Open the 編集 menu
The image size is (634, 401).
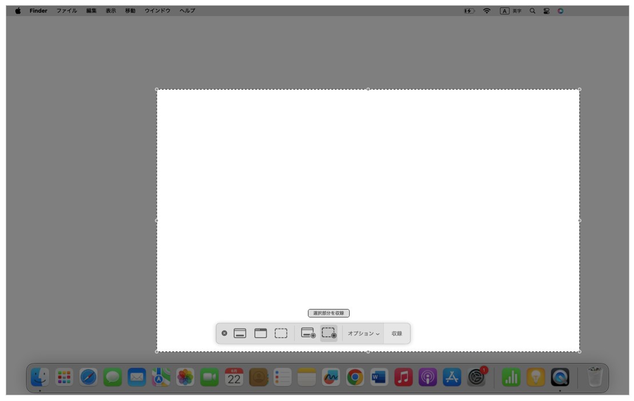coord(92,11)
